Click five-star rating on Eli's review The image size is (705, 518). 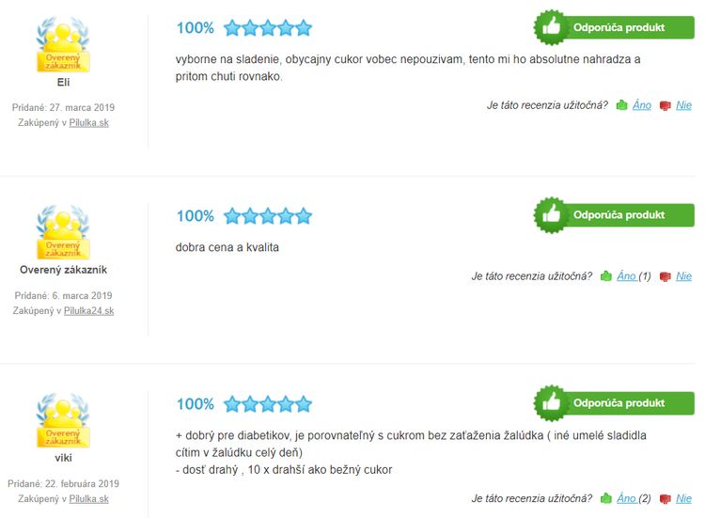[x=268, y=28]
